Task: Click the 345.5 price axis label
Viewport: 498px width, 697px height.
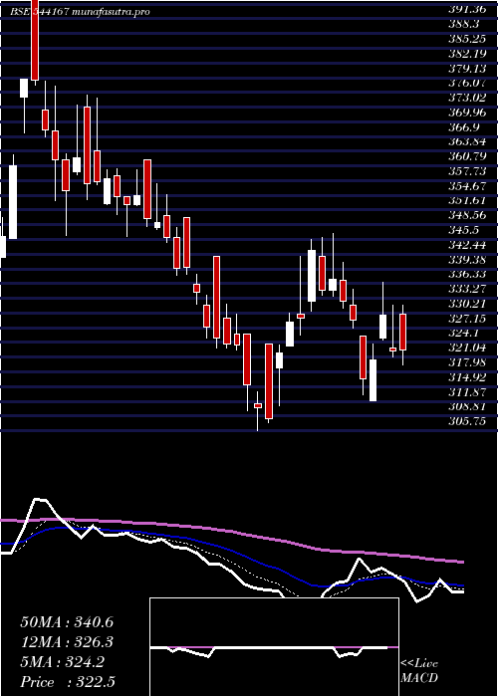Action: (x=463, y=230)
